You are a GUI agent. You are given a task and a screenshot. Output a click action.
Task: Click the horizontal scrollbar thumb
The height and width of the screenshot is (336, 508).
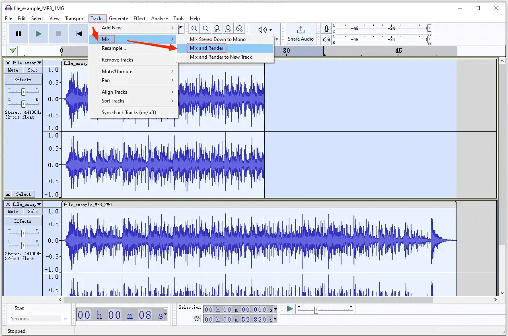(248, 299)
